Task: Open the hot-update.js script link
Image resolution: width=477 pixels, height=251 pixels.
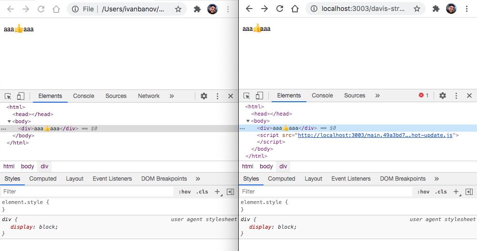Action: click(x=375, y=135)
